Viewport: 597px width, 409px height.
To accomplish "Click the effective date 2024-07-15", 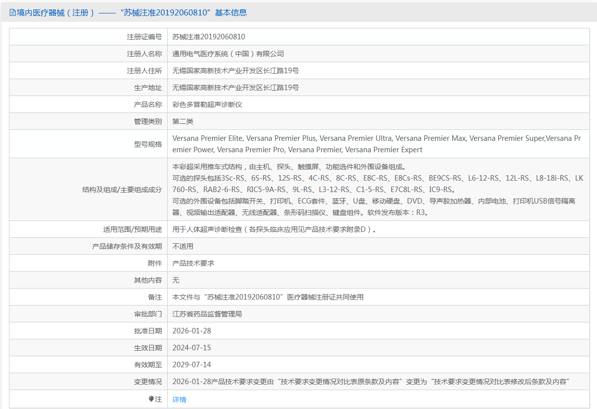I will point(192,348).
